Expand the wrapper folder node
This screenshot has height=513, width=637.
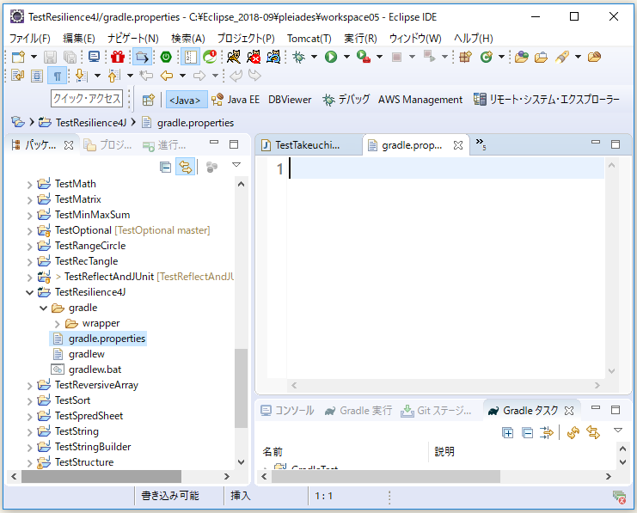(58, 324)
